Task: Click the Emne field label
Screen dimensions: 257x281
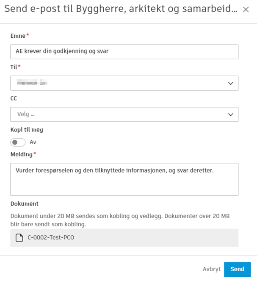Action: pos(18,36)
